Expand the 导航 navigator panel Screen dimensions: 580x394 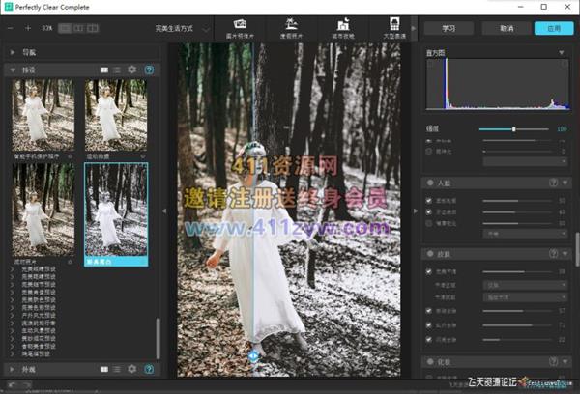pos(12,52)
